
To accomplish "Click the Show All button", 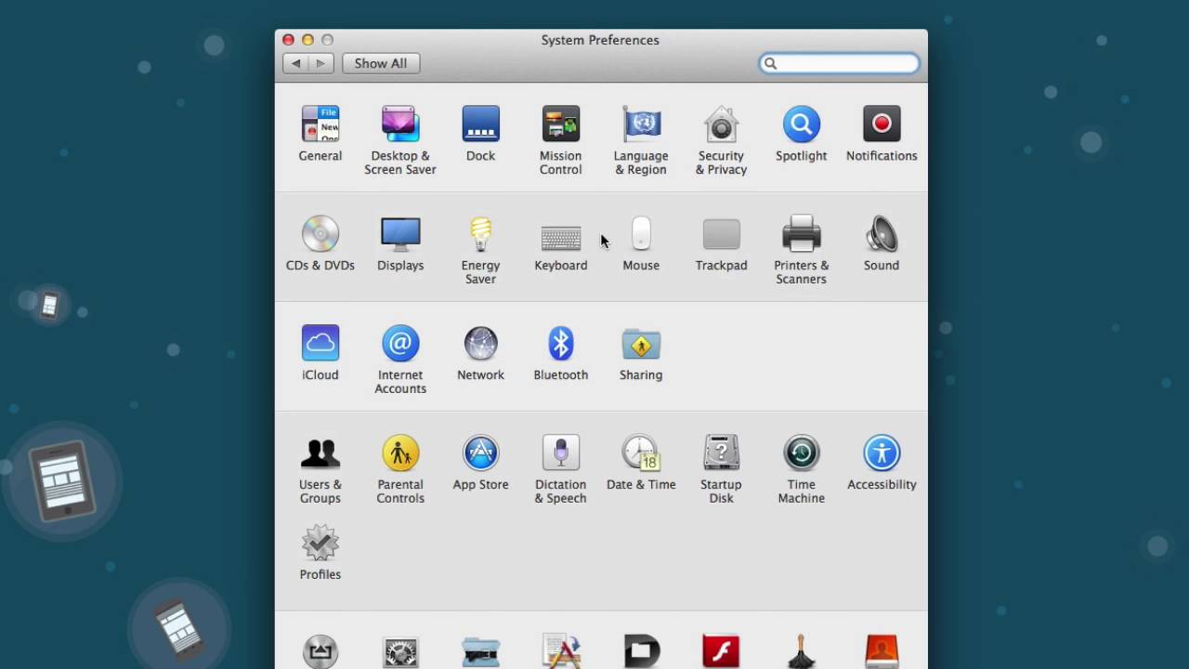I will point(381,63).
